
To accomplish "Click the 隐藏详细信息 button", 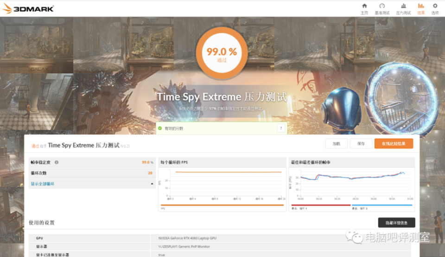I will click(x=396, y=223).
